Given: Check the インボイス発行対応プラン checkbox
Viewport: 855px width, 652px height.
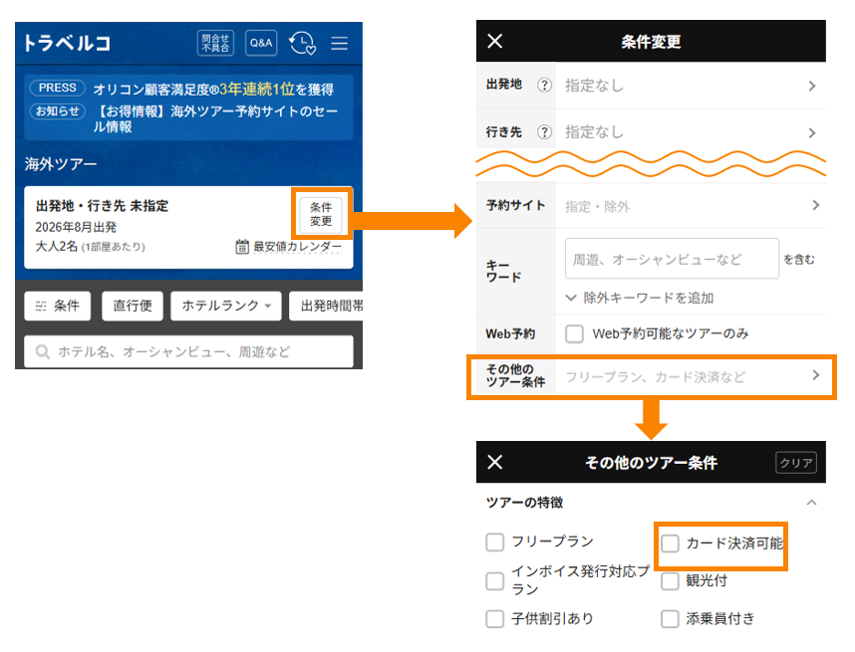Looking at the screenshot, I should [x=494, y=580].
